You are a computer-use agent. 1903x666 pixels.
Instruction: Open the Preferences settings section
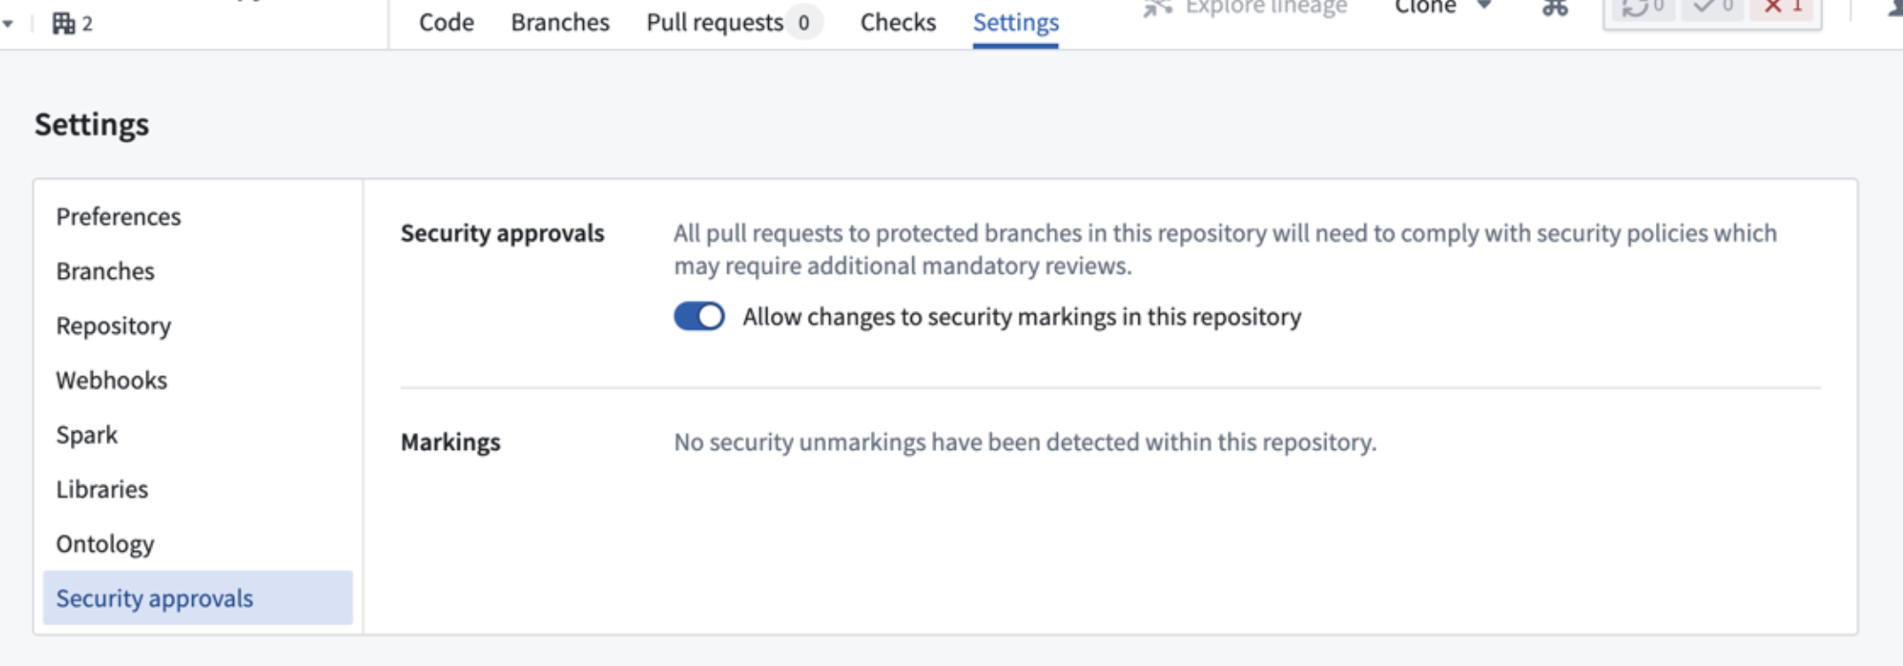click(119, 214)
